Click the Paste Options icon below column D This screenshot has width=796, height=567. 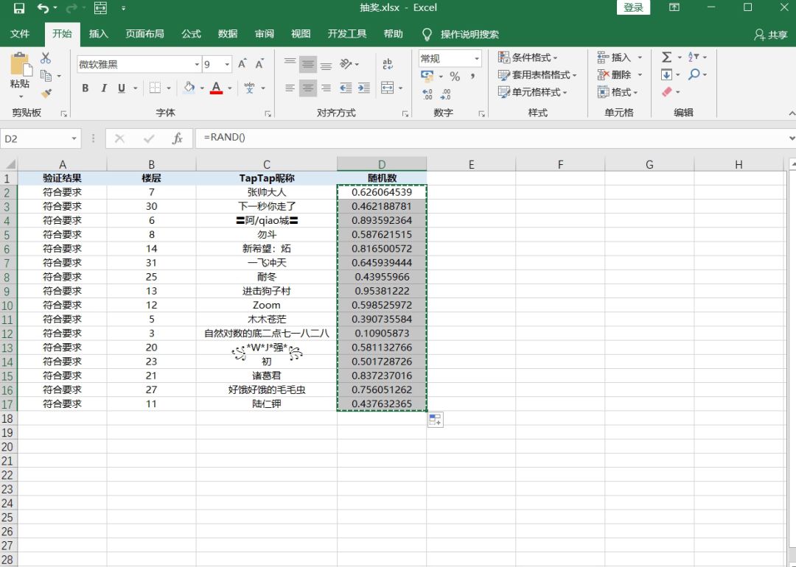click(x=435, y=420)
